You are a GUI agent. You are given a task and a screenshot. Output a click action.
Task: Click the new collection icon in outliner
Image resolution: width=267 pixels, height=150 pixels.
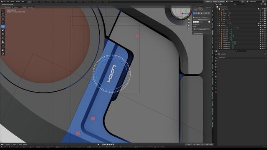click(x=265, y=4)
